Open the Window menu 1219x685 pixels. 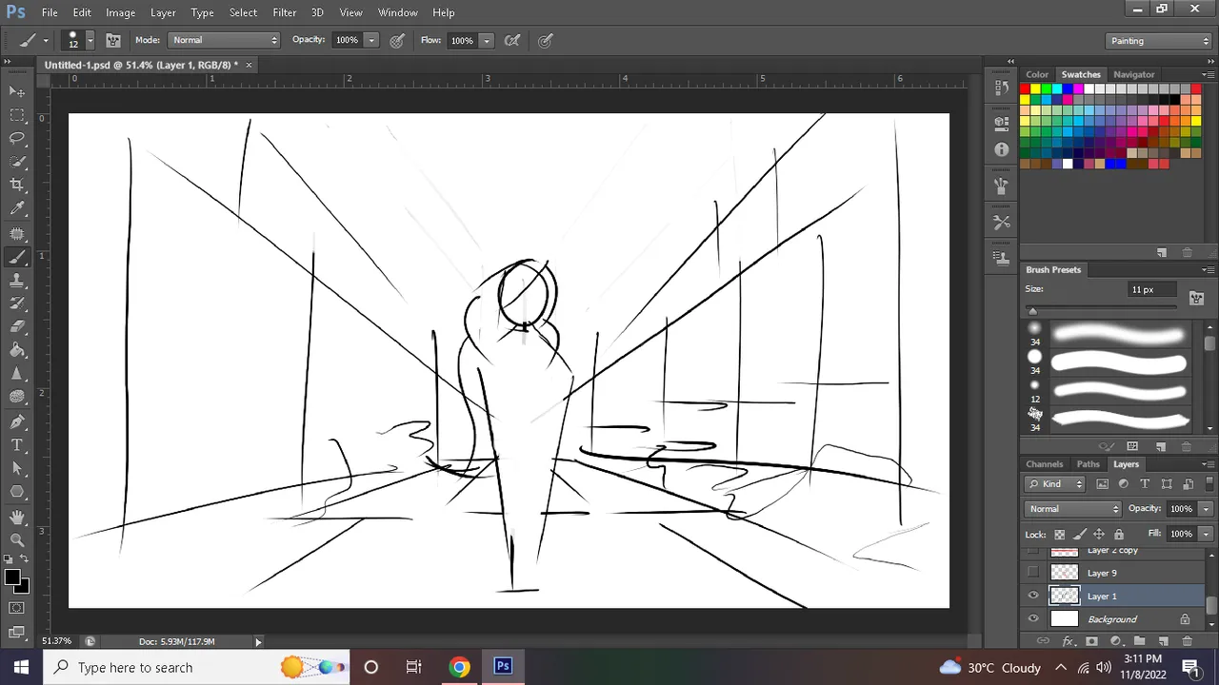[x=397, y=12]
